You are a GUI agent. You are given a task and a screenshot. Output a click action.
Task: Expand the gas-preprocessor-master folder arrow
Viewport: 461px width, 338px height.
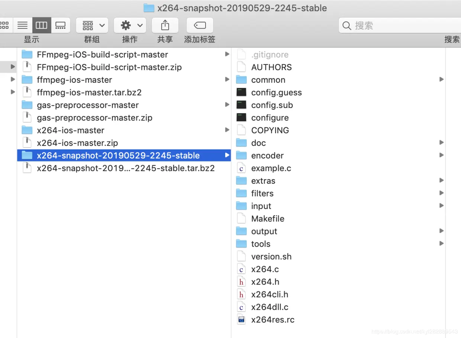[x=227, y=105]
